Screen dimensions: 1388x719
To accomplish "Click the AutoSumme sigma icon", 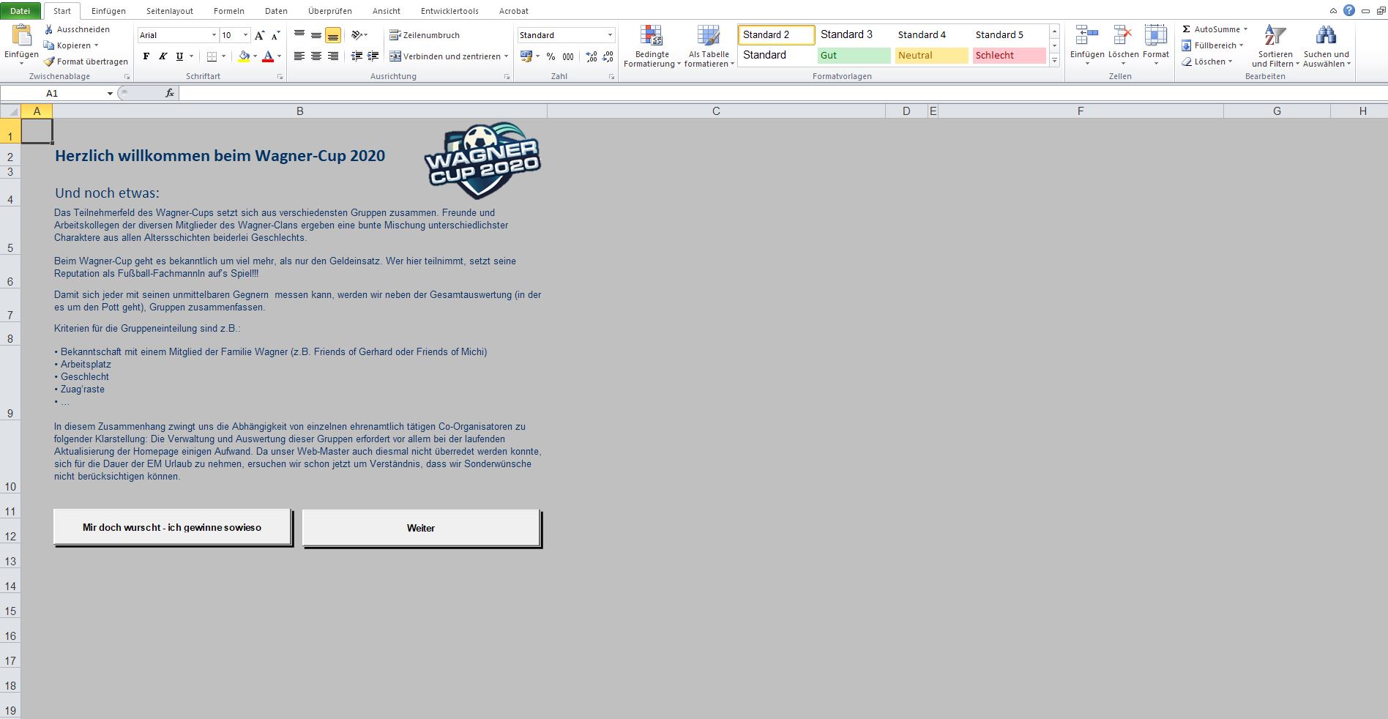I will 1186,29.
